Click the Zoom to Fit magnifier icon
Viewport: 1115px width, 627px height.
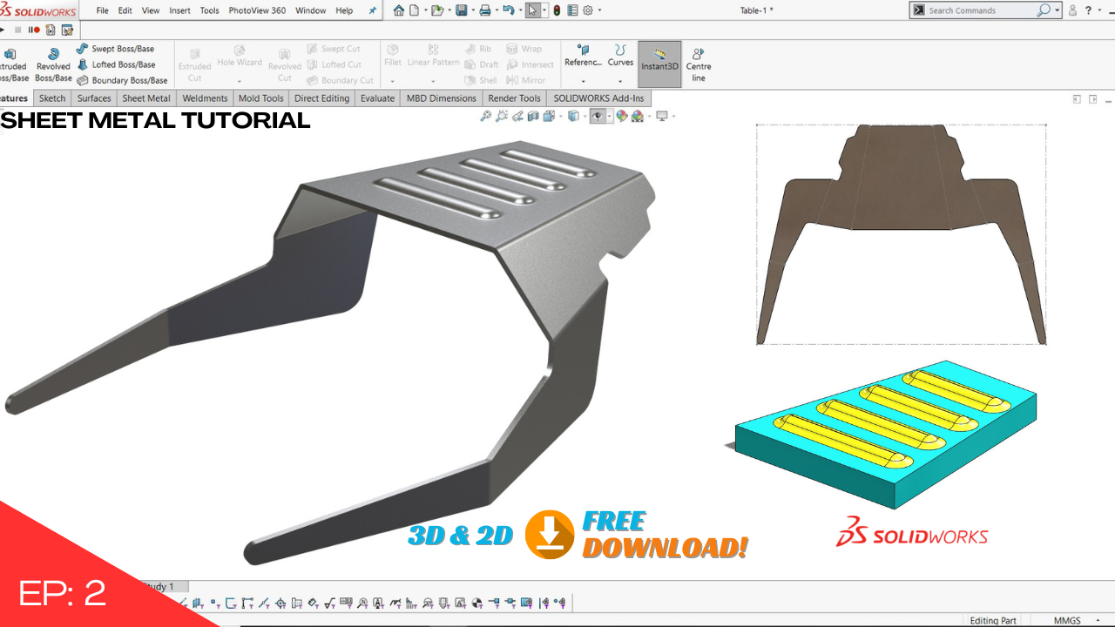[486, 116]
